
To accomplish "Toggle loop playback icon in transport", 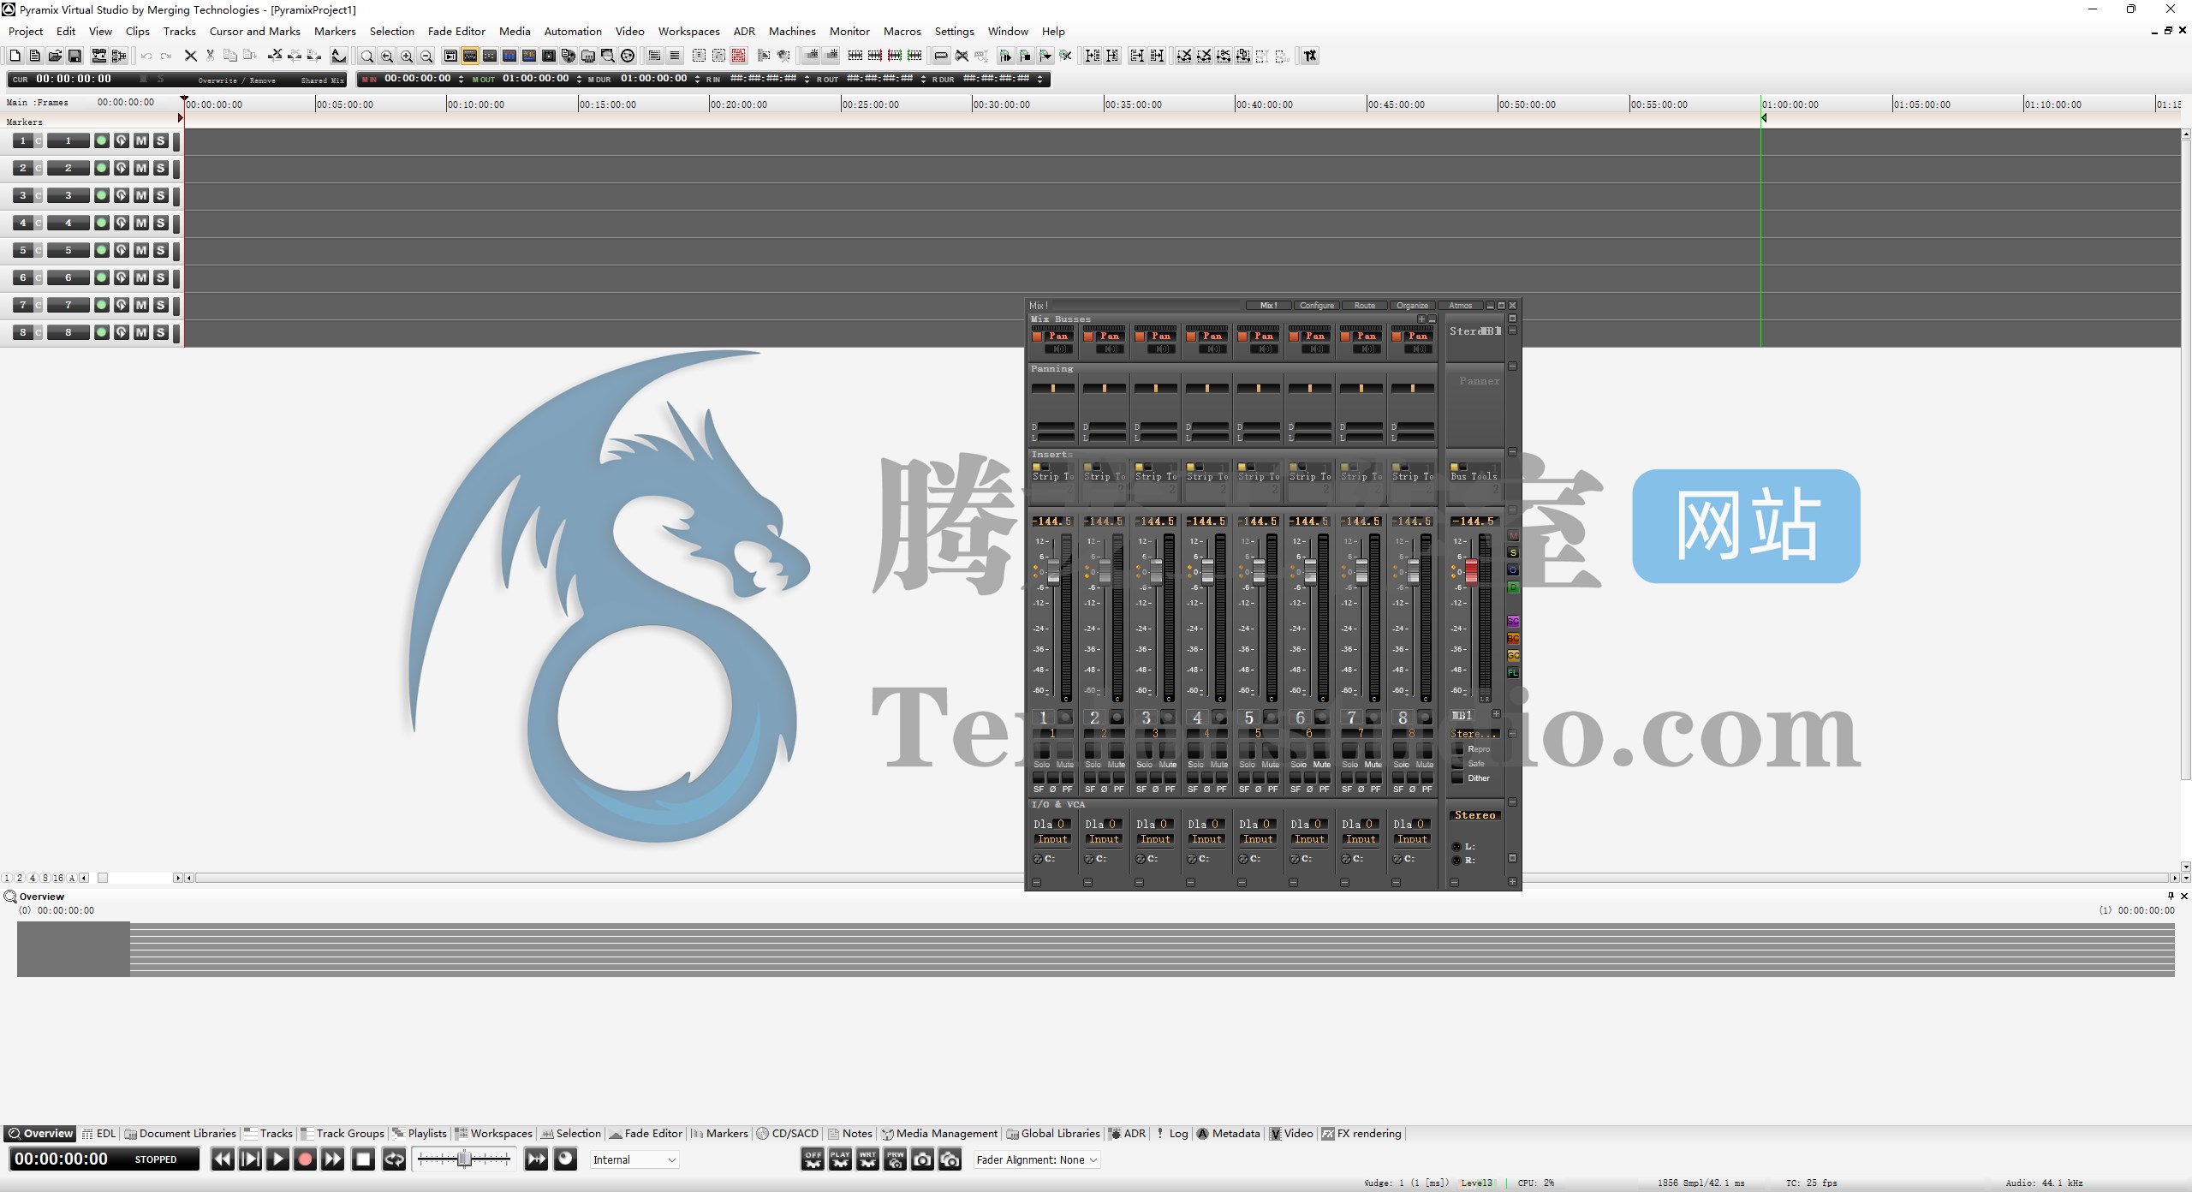I will coord(394,1159).
